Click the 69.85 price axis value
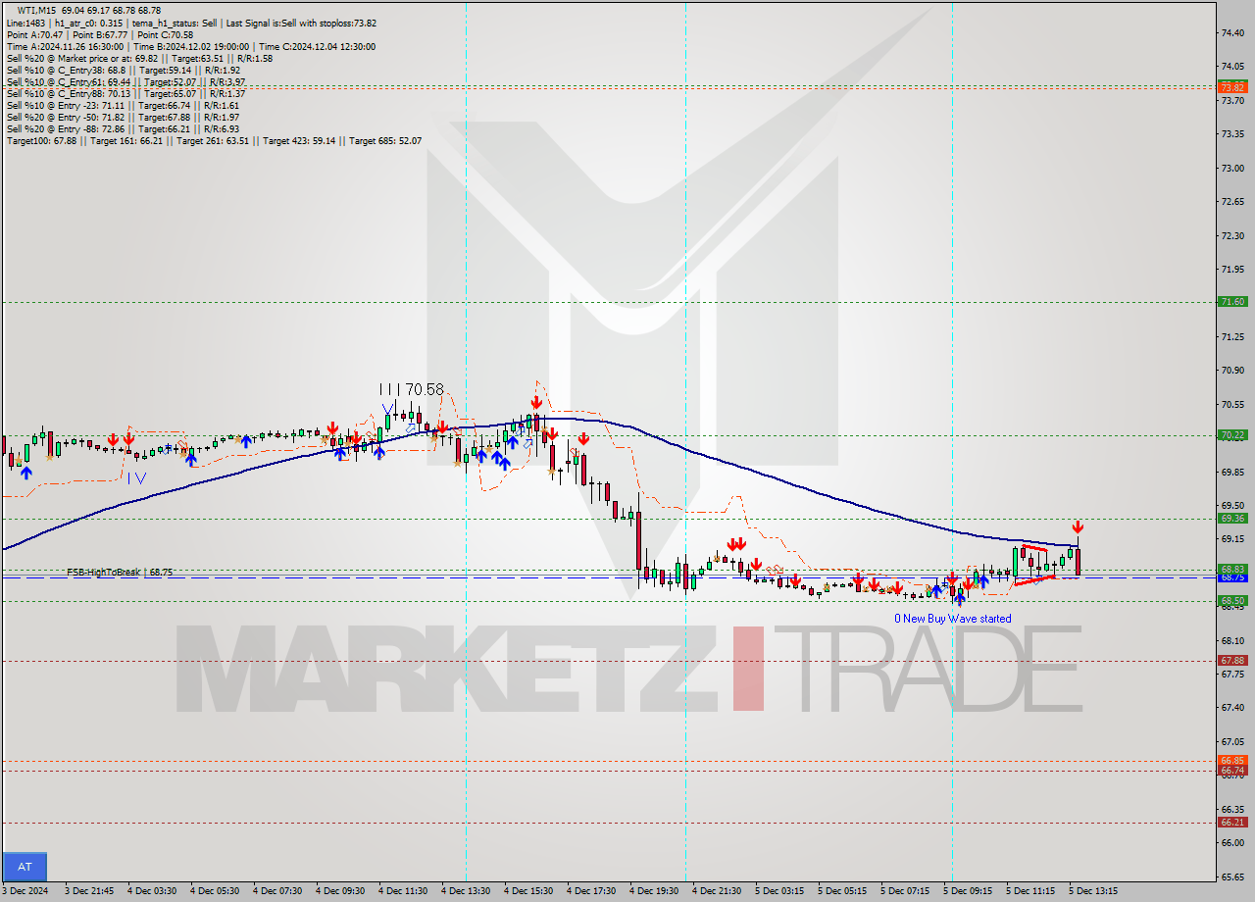 (1233, 472)
